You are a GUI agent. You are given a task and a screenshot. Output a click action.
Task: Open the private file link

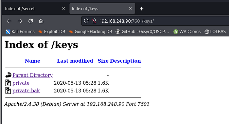pyautogui.click(x=21, y=83)
